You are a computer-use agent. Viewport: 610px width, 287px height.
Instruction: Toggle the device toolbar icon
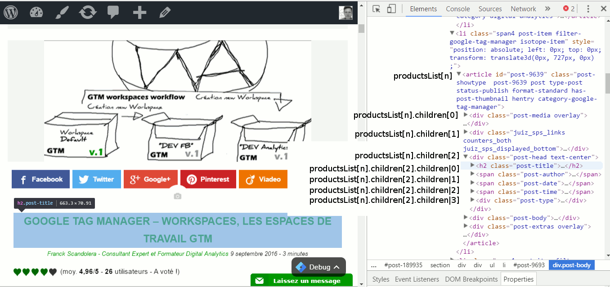point(391,9)
